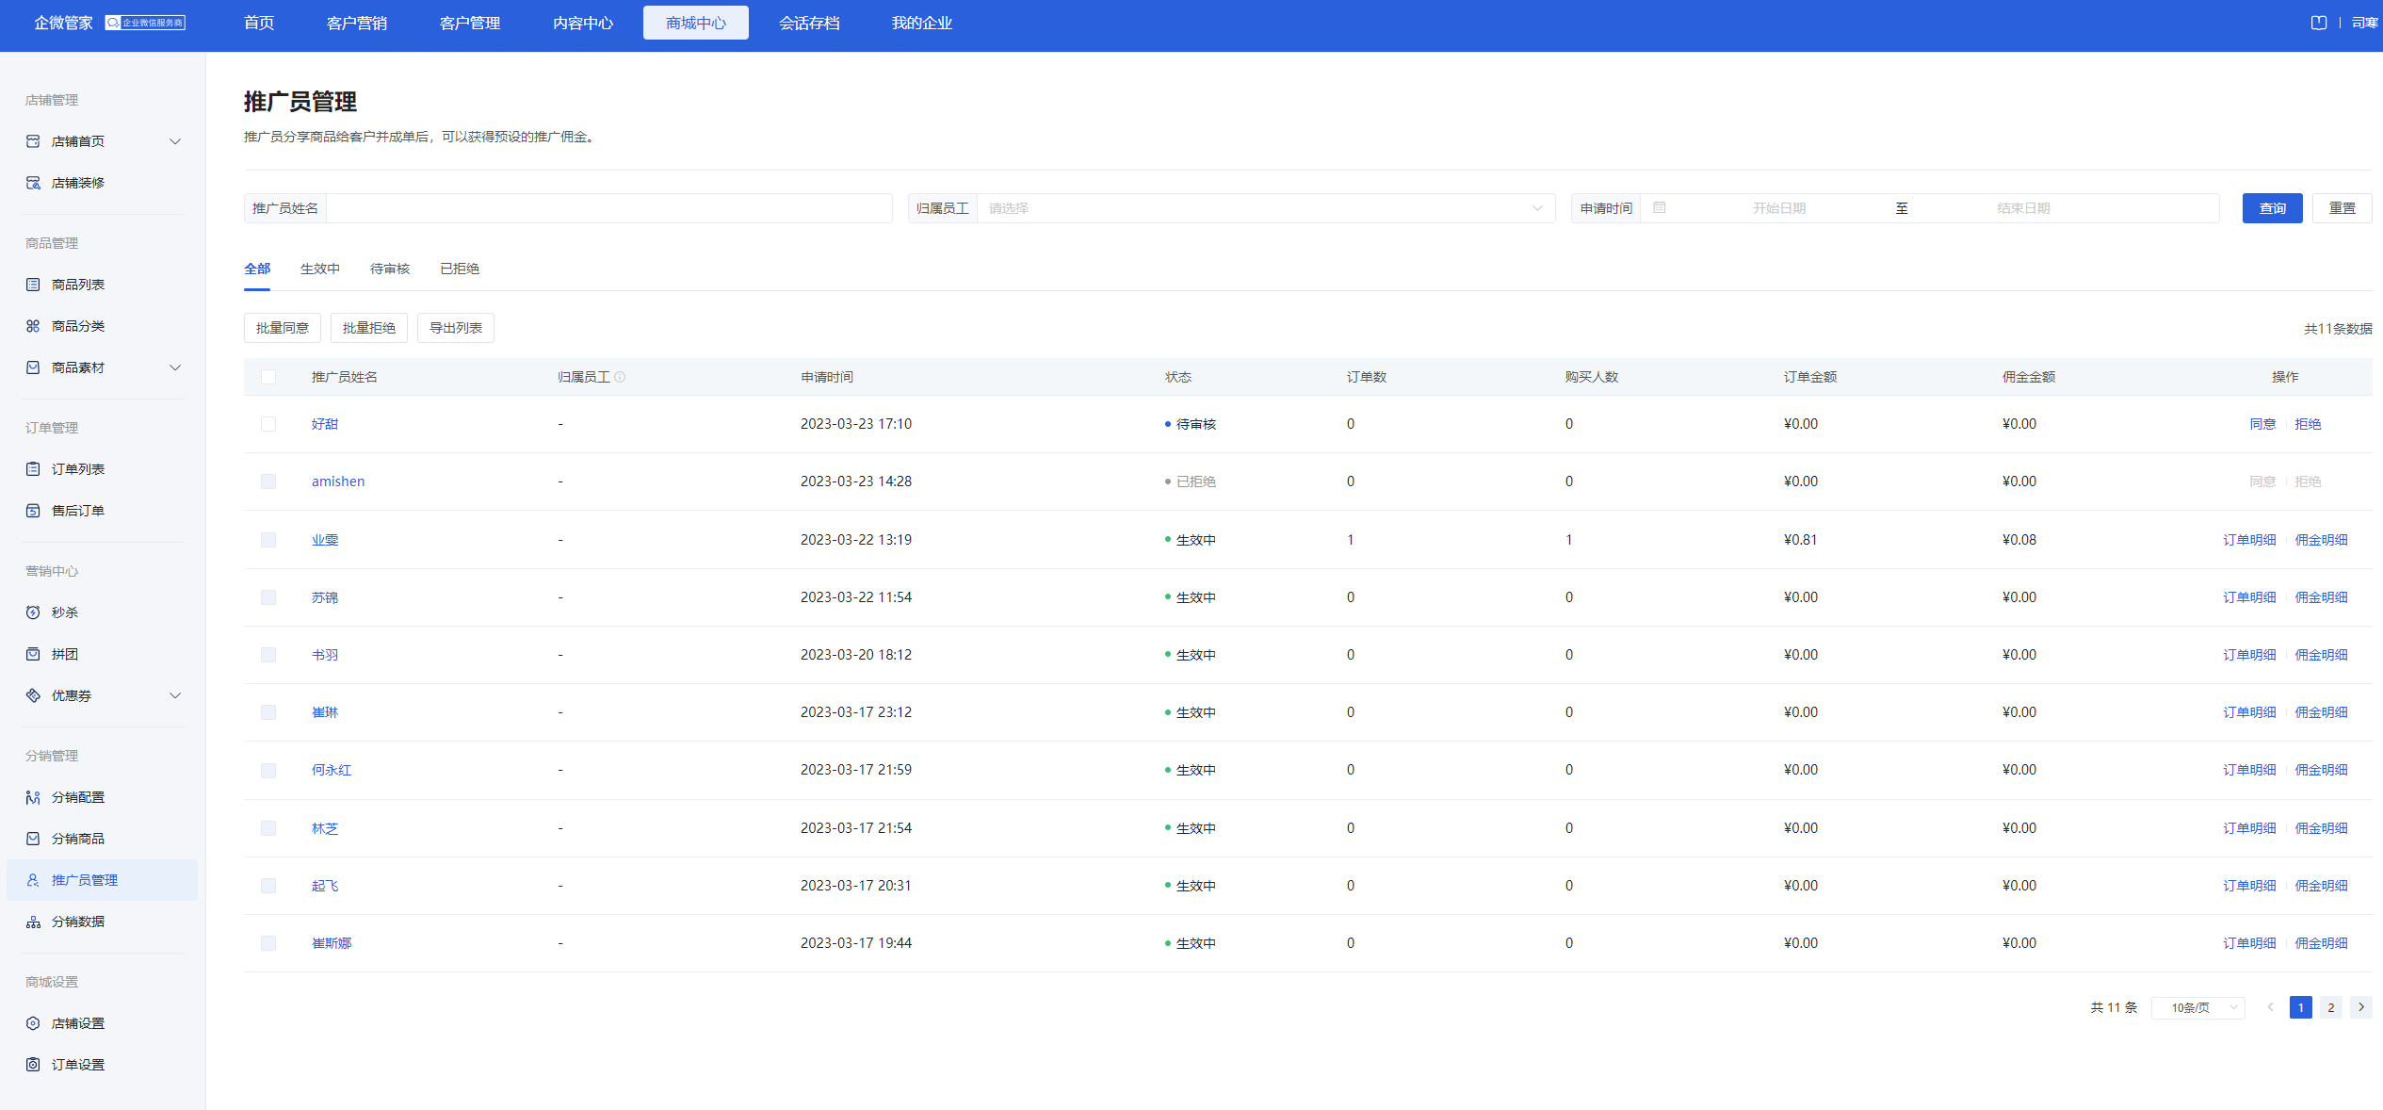Click the 售后订单 sidebar icon
Image resolution: width=2383 pixels, height=1110 pixels.
(x=33, y=511)
